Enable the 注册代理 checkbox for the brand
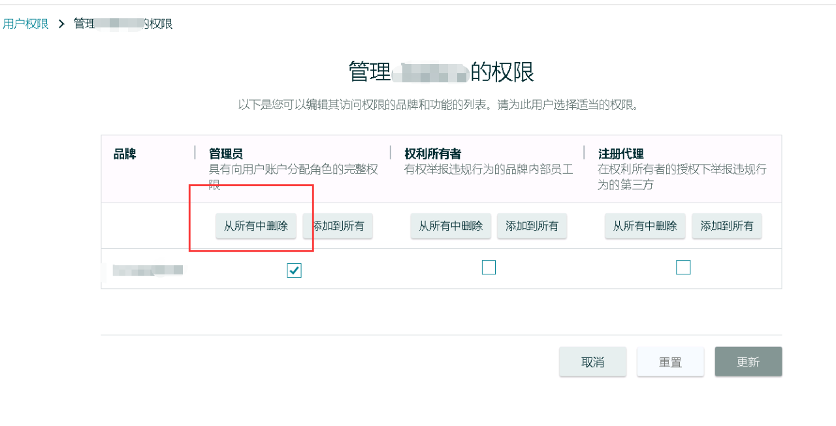The width and height of the screenshot is (836, 426). click(683, 267)
